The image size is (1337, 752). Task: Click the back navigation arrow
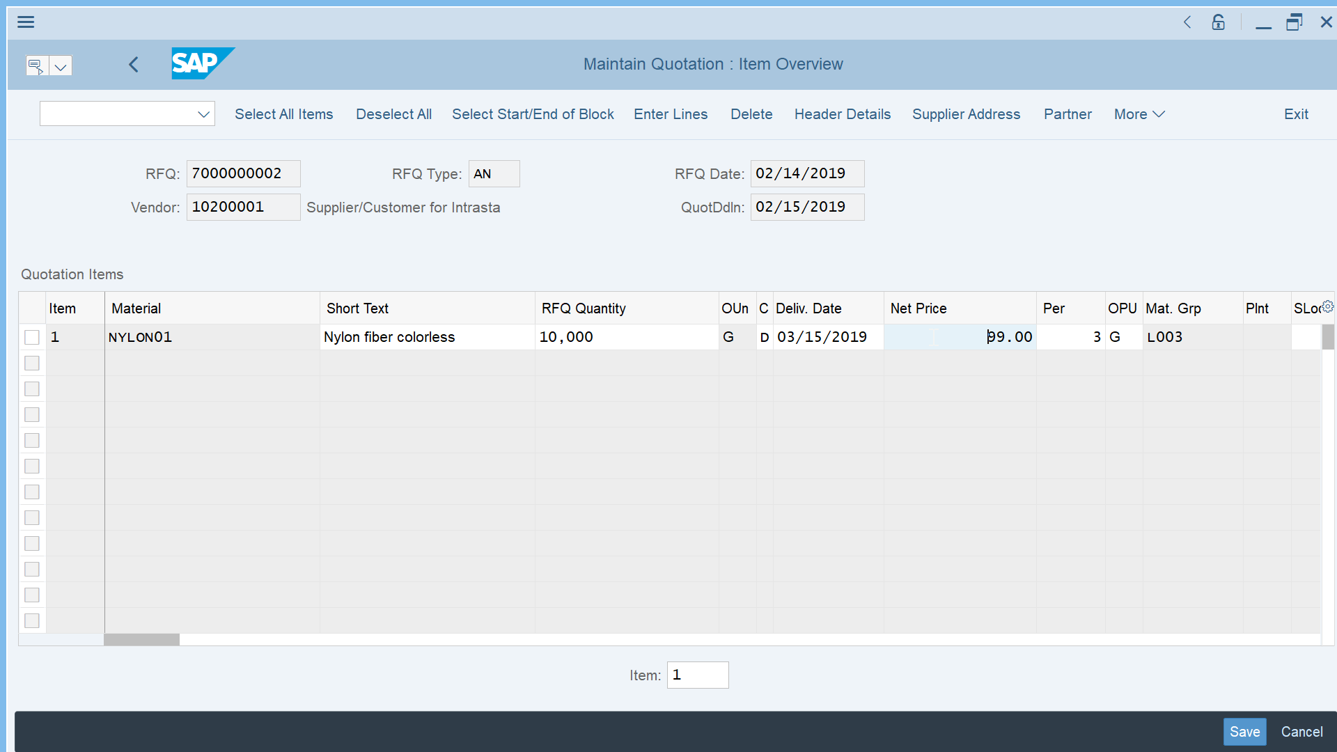(x=134, y=64)
